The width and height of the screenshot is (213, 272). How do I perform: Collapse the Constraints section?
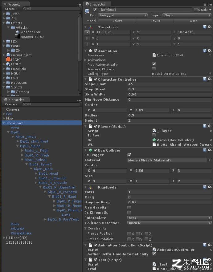pyautogui.click(x=85, y=228)
